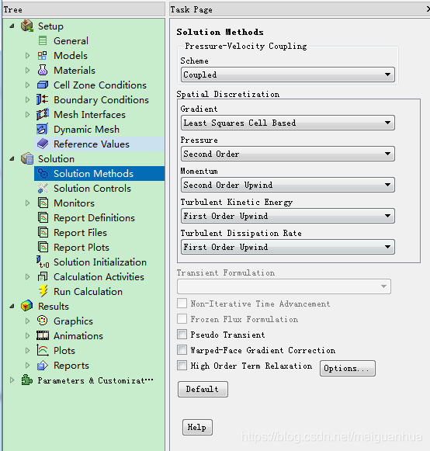This screenshot has height=451, width=430.
Task: Enable Warped-Face Gradient Correction checkbox
Action: click(x=182, y=350)
